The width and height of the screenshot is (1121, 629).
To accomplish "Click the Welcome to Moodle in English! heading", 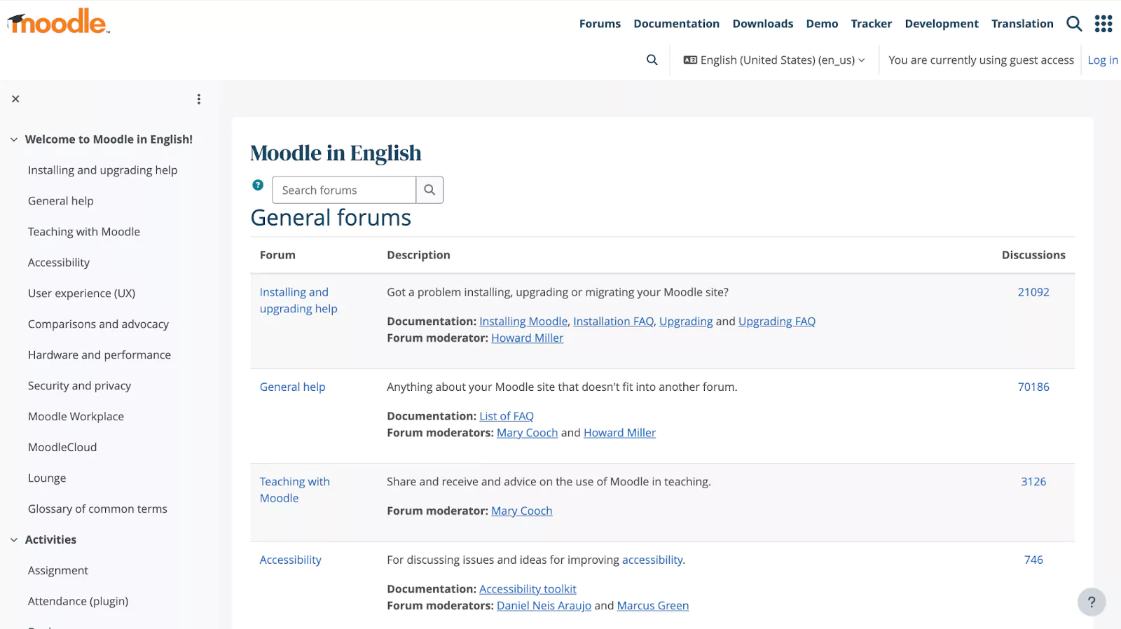I will coord(109,139).
